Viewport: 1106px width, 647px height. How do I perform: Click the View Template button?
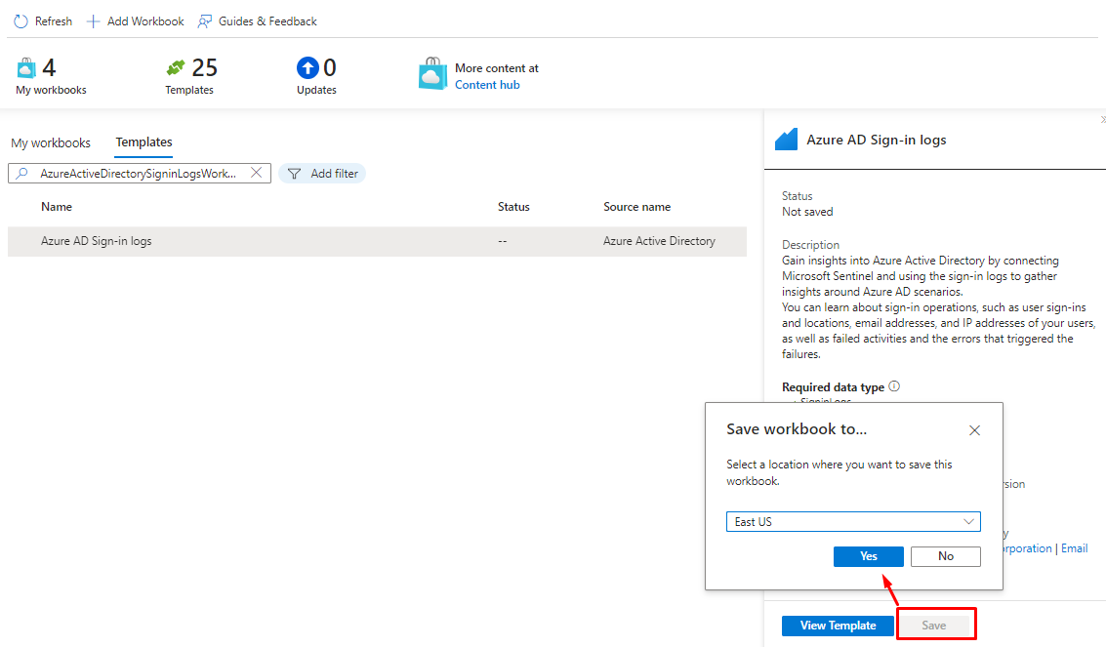pyautogui.click(x=837, y=626)
